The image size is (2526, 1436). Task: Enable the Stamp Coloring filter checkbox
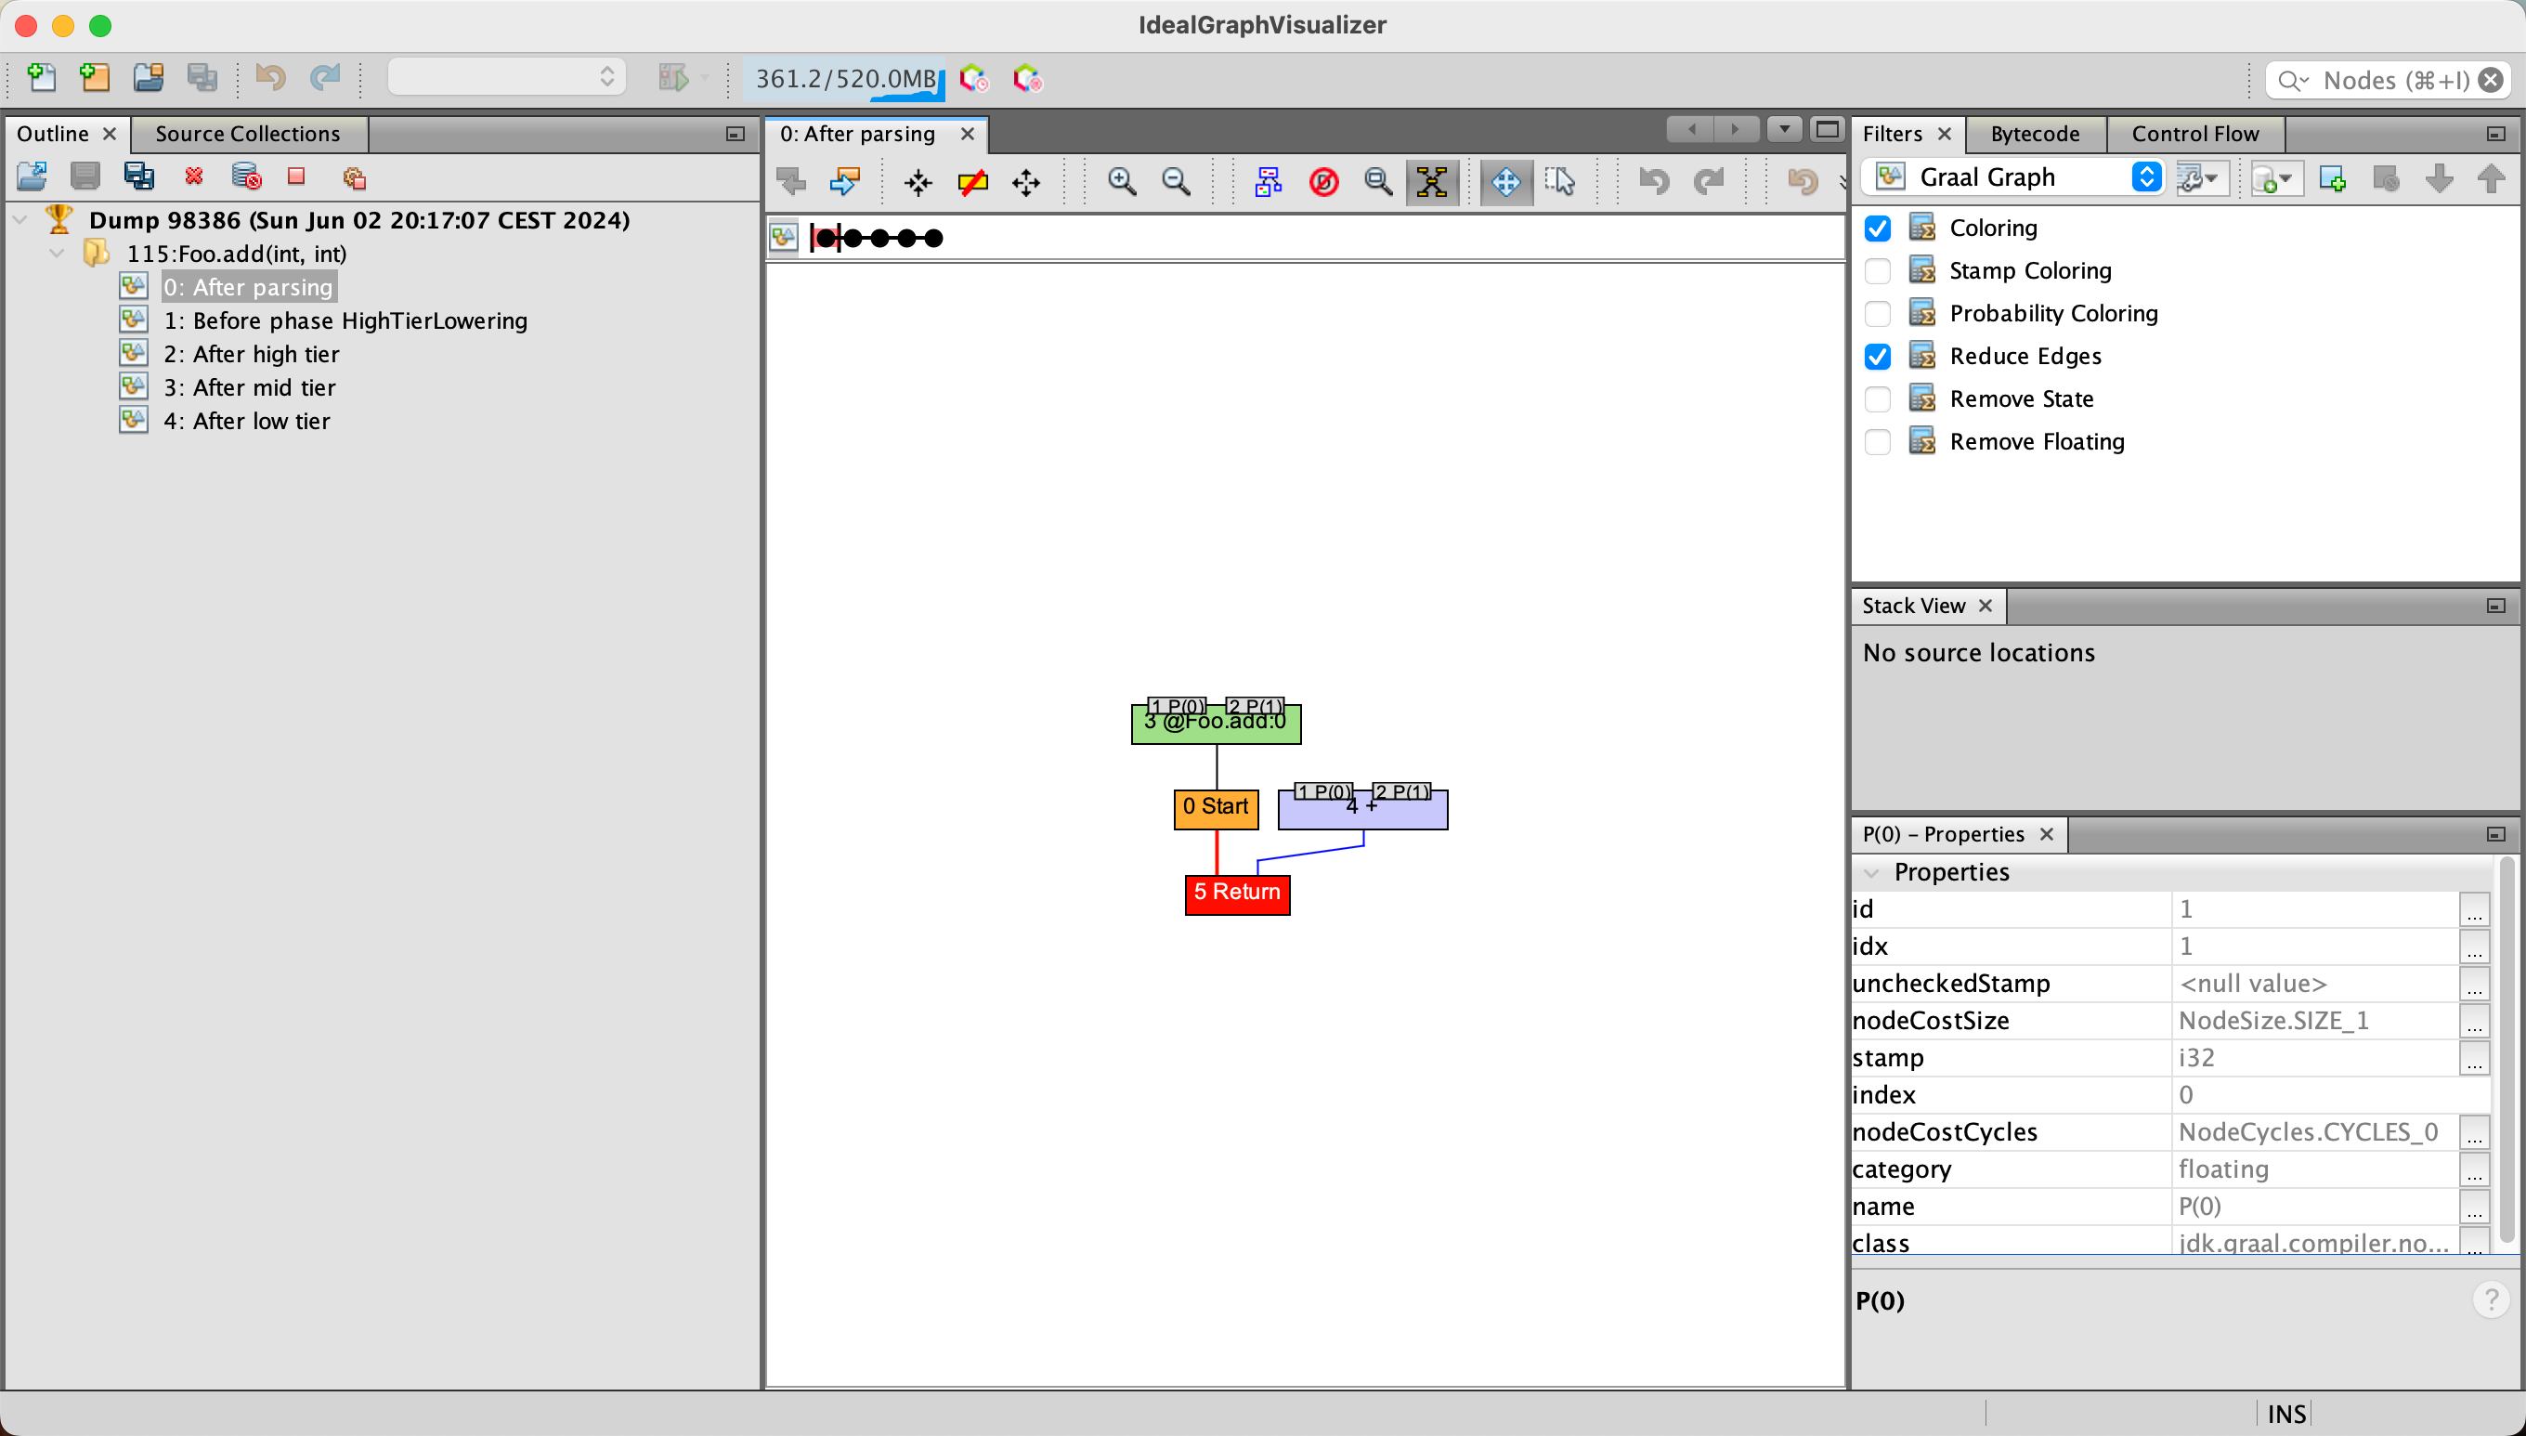click(x=1877, y=270)
